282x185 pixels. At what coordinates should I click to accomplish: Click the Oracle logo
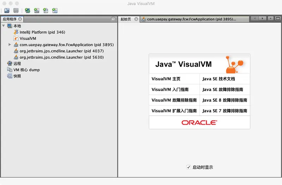pos(199,123)
